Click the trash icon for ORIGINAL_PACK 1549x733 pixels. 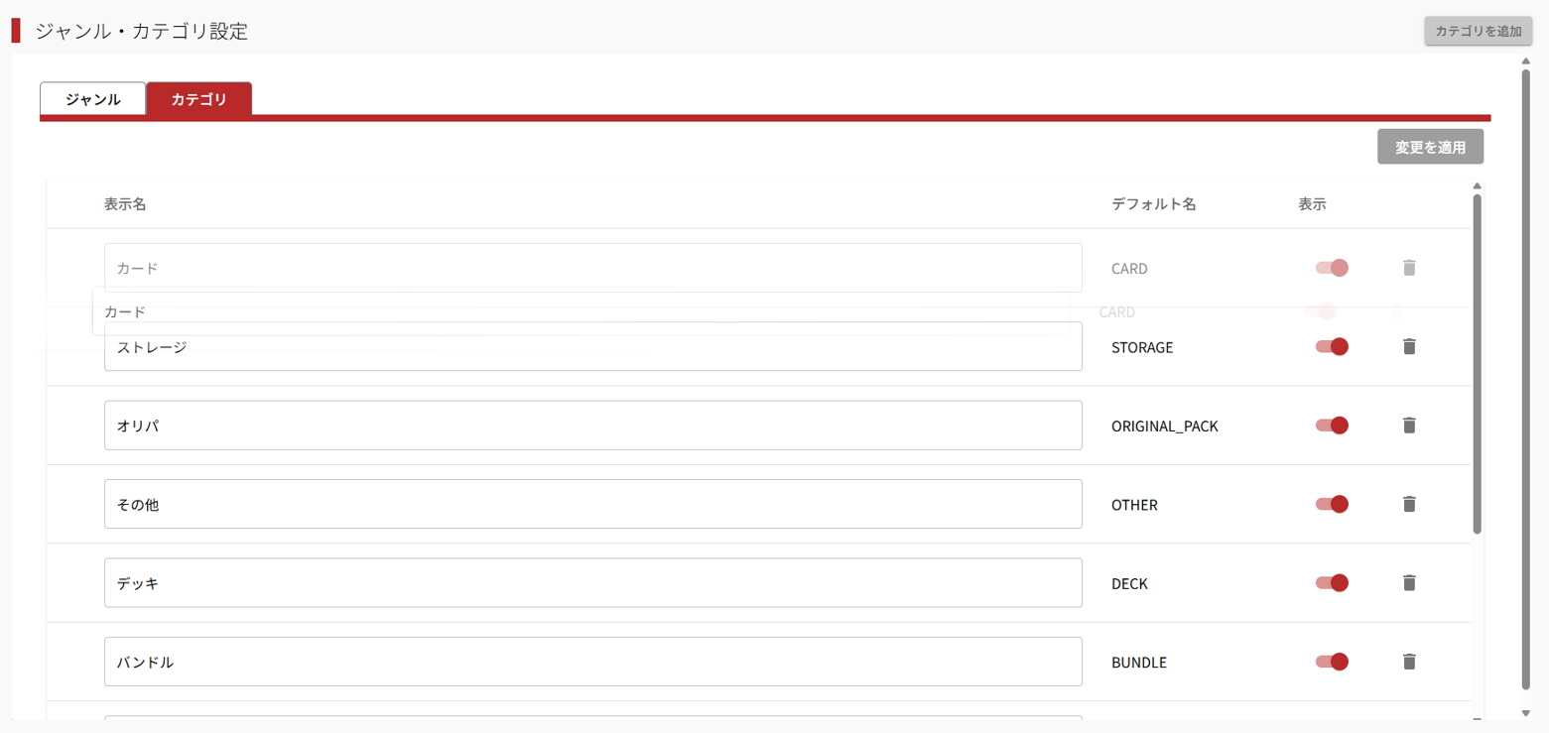1409,426
